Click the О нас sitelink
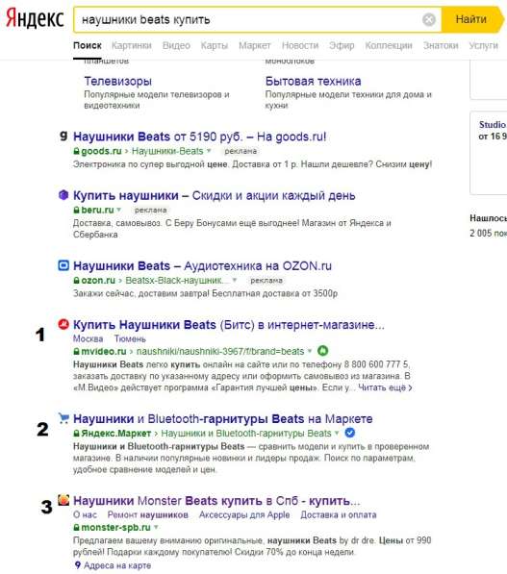This screenshot has width=507, height=574. tap(85, 514)
